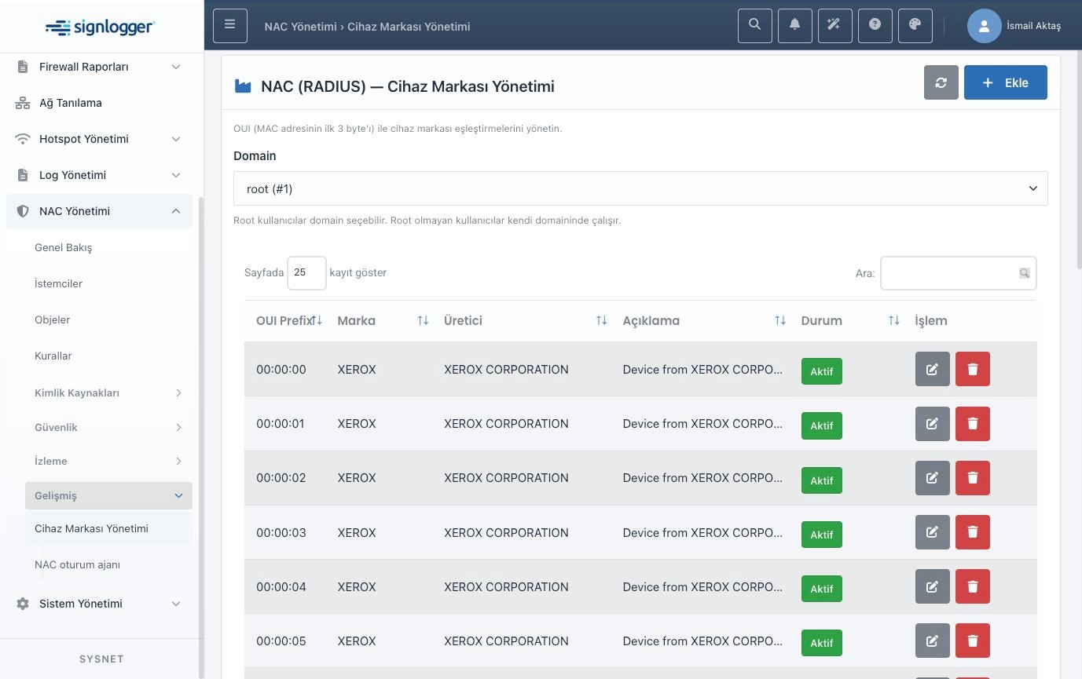Open the theme palette icon

(915, 26)
